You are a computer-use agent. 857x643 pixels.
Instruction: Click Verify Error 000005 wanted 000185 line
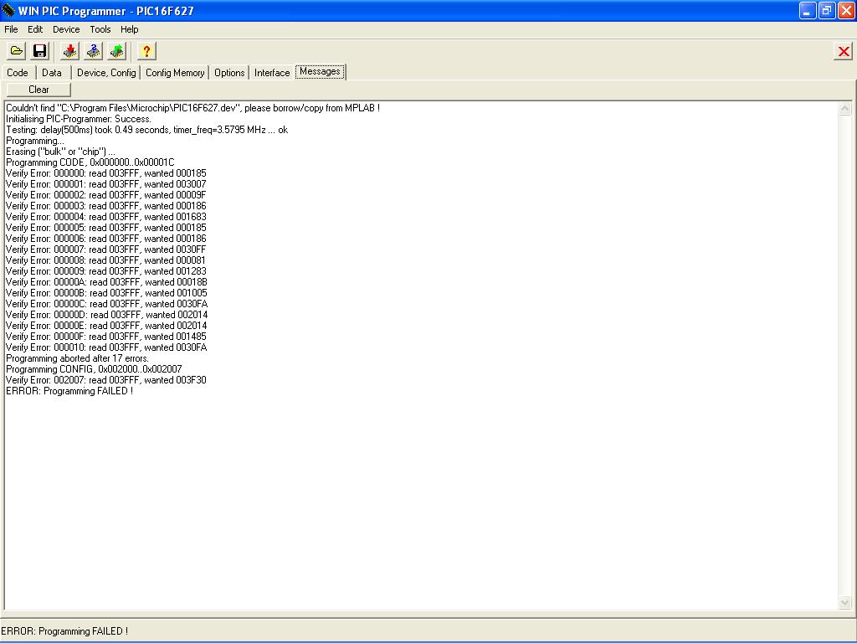pos(106,228)
